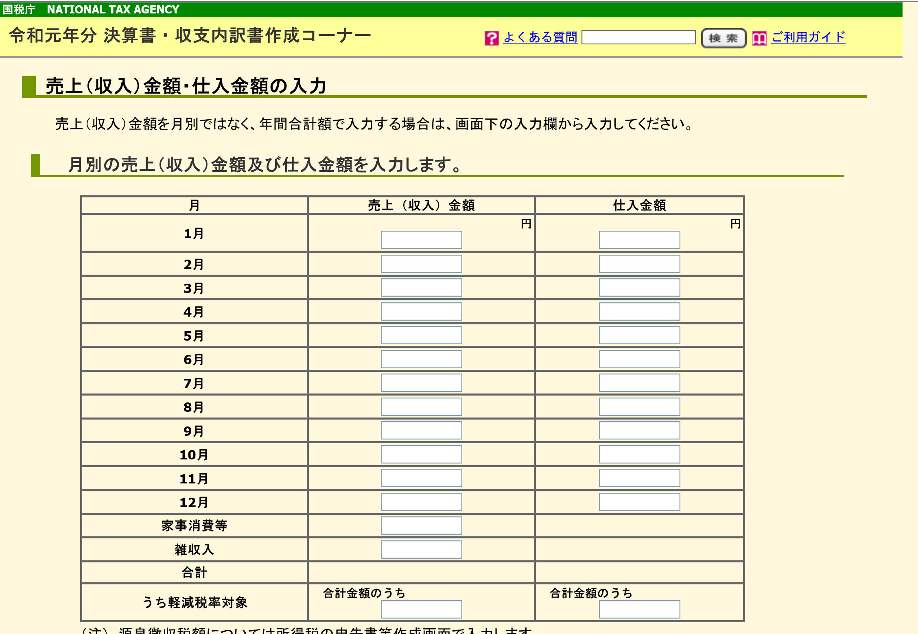This screenshot has height=634, width=918.
Task: Click the pink book guide icon
Action: (x=759, y=38)
